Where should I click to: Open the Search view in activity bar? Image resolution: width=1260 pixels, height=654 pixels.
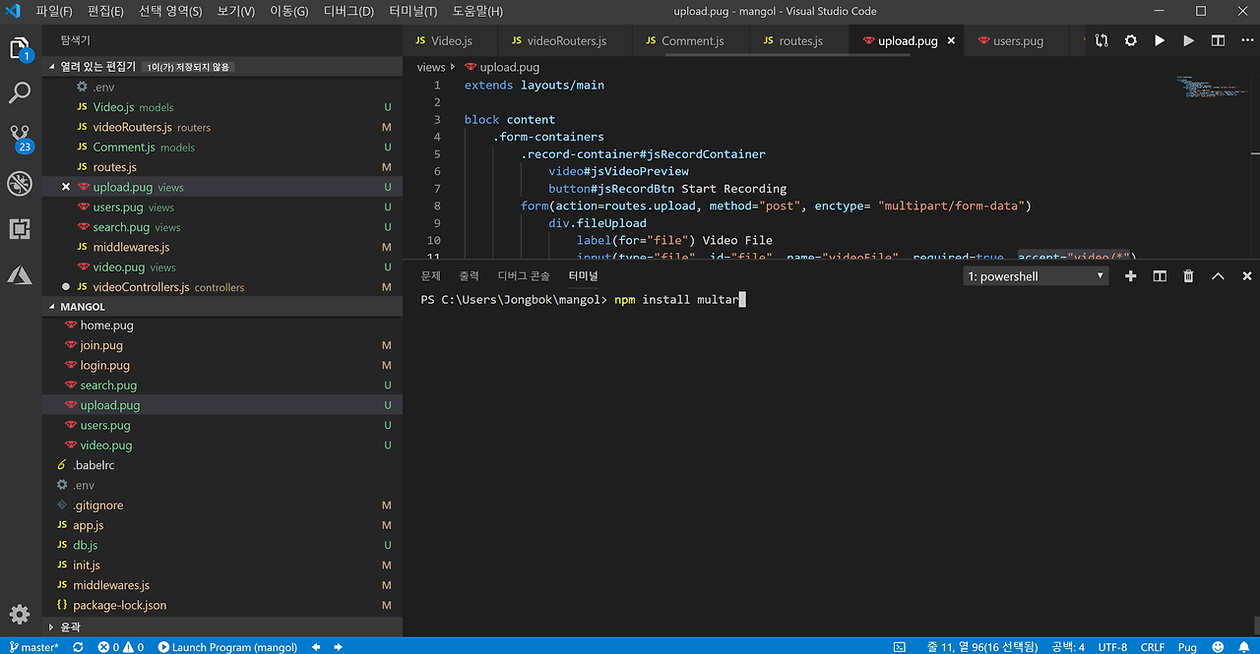(x=20, y=93)
